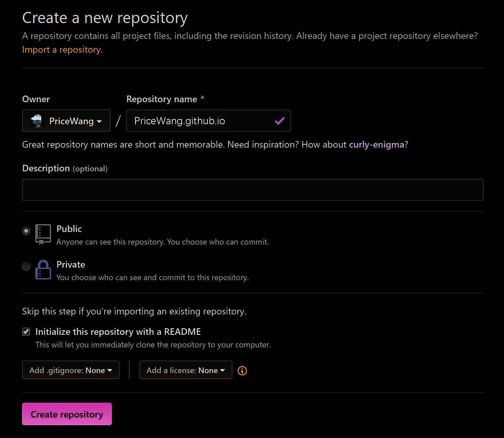Image resolution: width=504 pixels, height=438 pixels.
Task: Click into the Description text field
Action: click(253, 190)
